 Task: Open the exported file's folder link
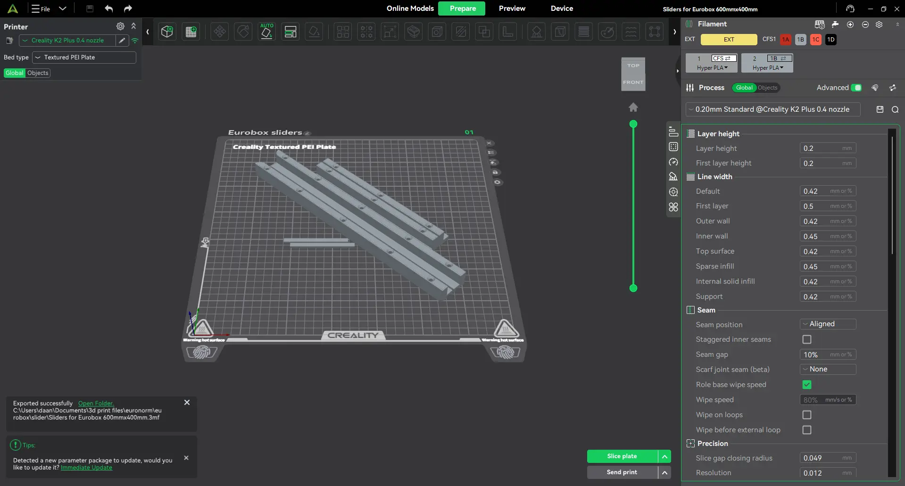(96, 404)
